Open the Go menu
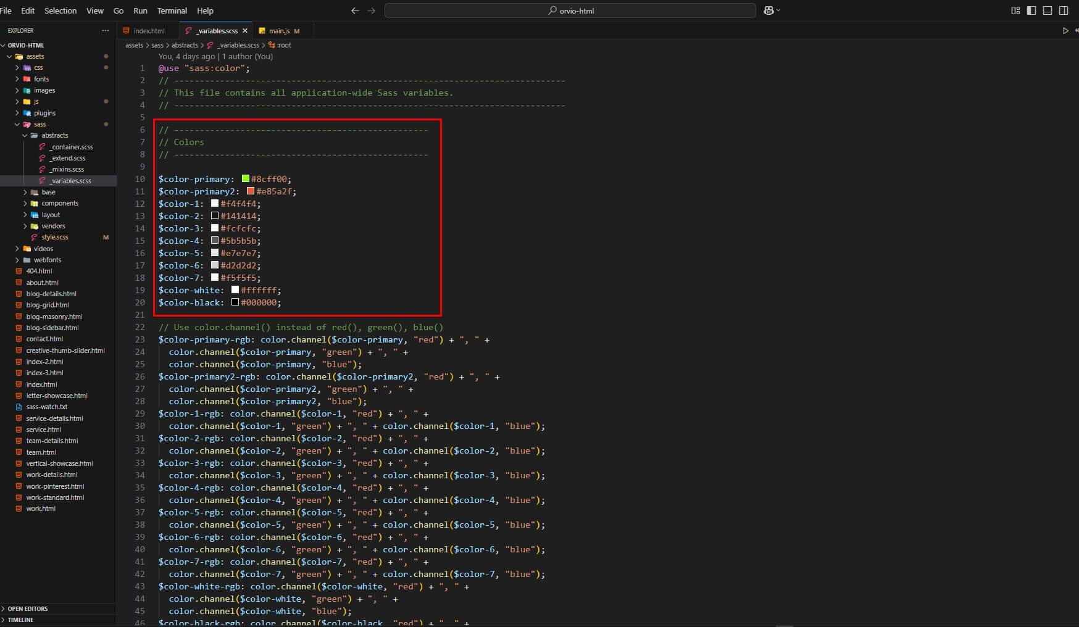Screen dimensions: 1079x627 tap(119, 10)
